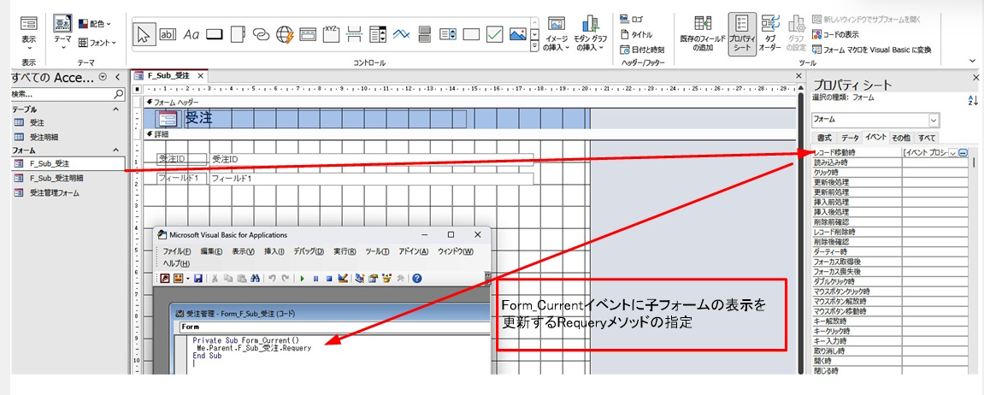Image resolution: width=984 pixels, height=395 pixels.
Task: Click the Find binoculars icon in VBA toolbar
Action: pos(255,278)
